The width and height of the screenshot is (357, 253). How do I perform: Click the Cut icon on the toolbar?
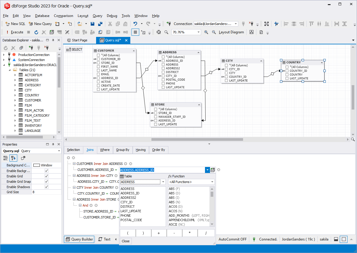point(110,24)
